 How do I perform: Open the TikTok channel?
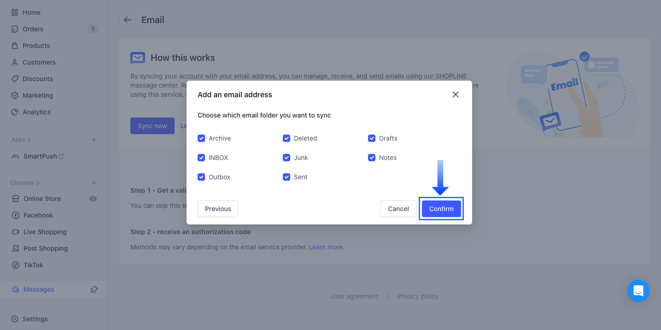[33, 265]
